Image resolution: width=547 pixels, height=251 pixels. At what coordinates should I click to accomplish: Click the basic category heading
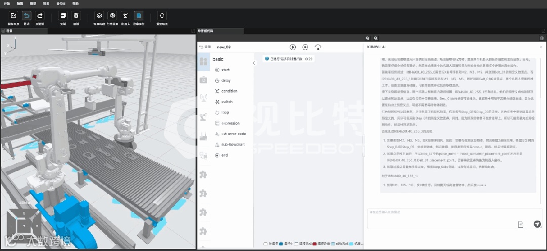pyautogui.click(x=218, y=59)
